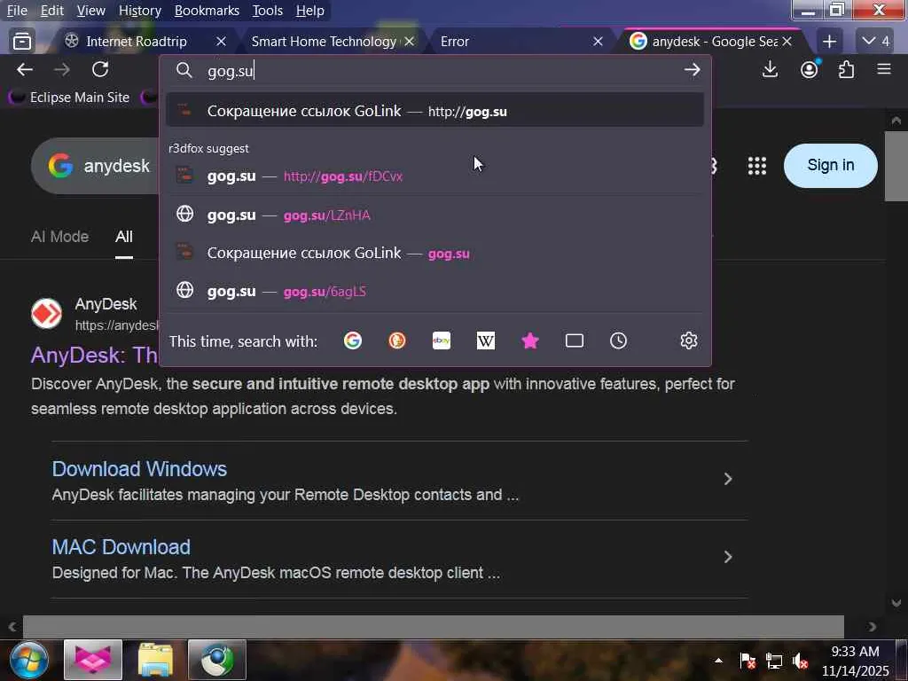Switch to the Internet Roadtrip tab
This screenshot has height=681, width=908.
136,41
